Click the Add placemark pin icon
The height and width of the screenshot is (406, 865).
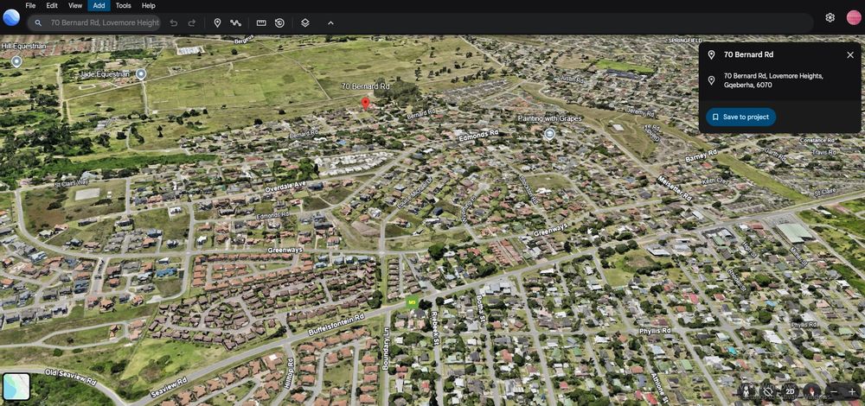coord(217,22)
